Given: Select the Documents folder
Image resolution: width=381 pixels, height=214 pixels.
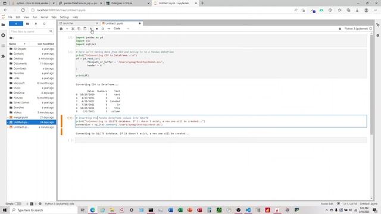Looking at the screenshot, I should [x=31, y=64].
